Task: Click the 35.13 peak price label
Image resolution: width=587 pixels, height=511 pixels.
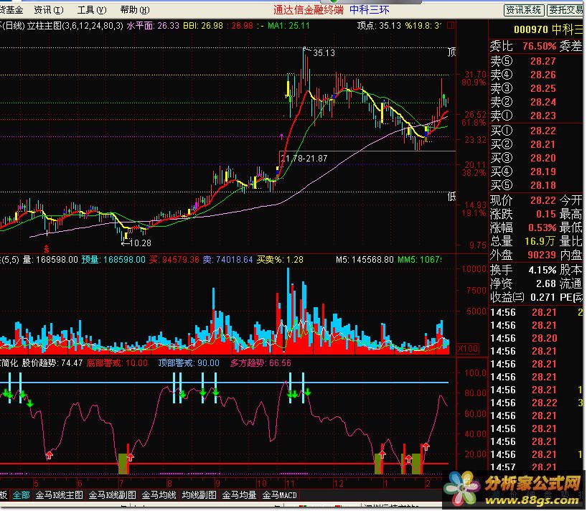Action: point(324,53)
